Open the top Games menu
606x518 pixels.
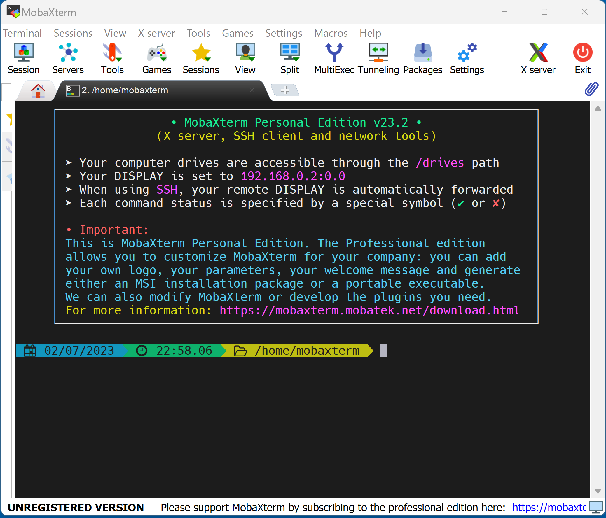(x=238, y=33)
